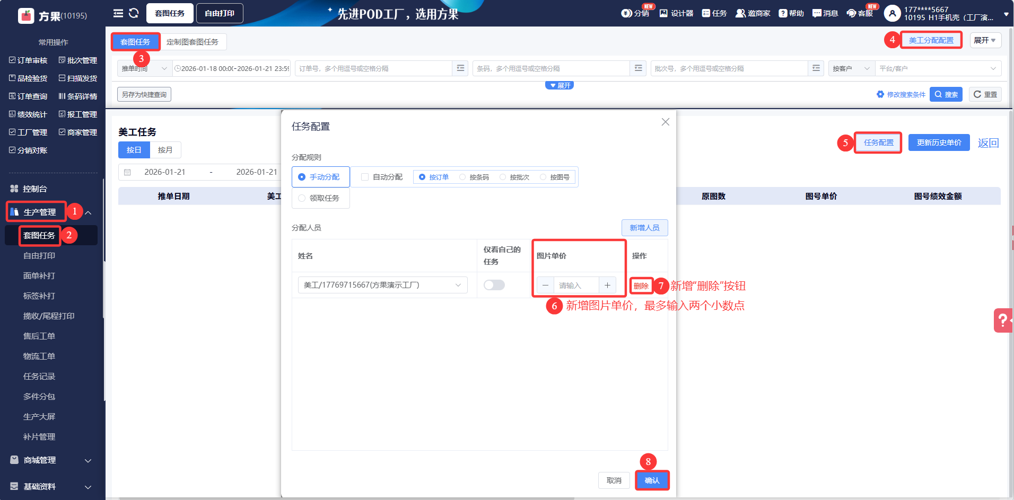Click the 展开 dropdown beside 美工分配配置

tap(985, 40)
